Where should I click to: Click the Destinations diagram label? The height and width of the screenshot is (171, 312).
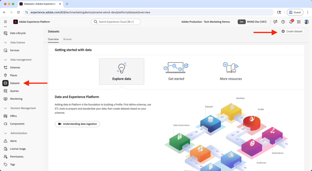coord(277,153)
